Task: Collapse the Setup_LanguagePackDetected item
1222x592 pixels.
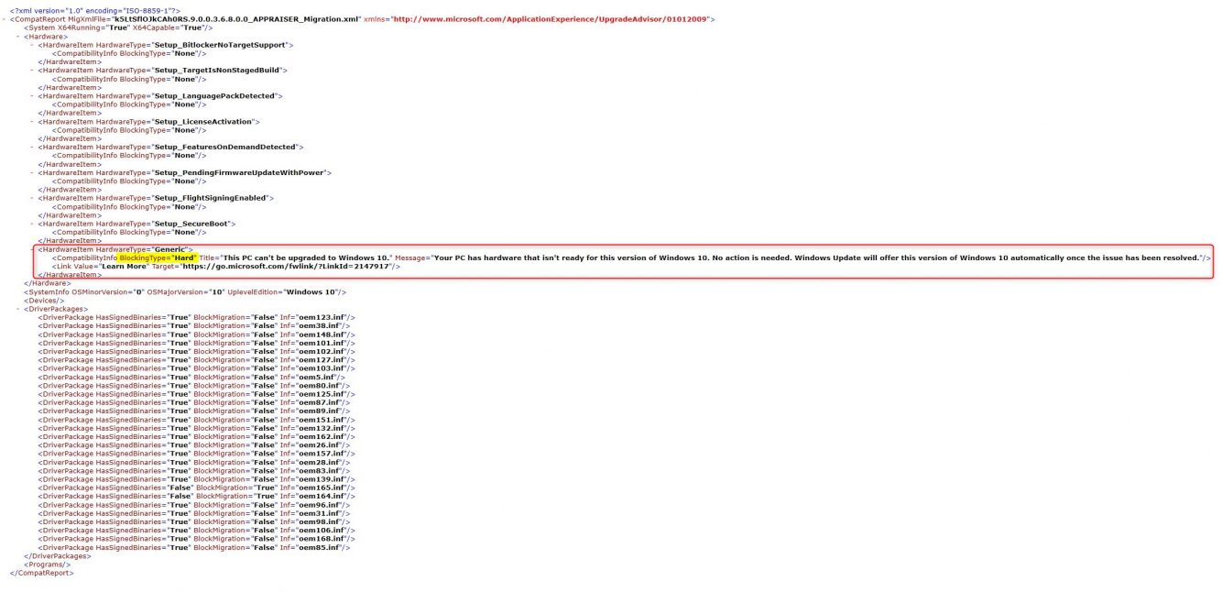Action: click(x=33, y=96)
